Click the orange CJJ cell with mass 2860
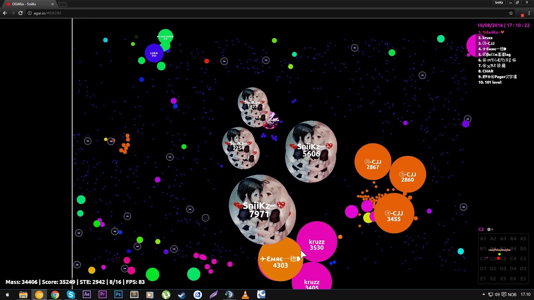 coord(408,175)
